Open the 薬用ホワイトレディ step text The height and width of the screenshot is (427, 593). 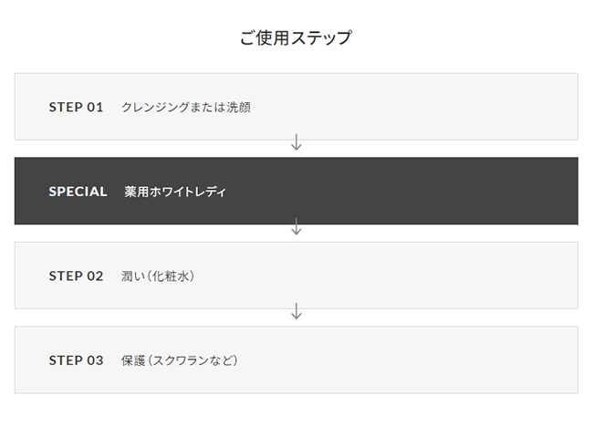(x=175, y=192)
